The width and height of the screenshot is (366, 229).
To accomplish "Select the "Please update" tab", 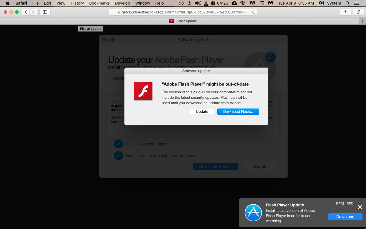I will pos(183,21).
